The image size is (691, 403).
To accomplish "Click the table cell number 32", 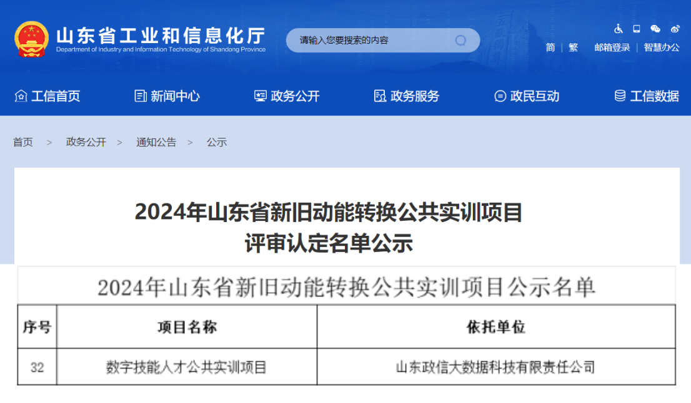I will click(37, 367).
